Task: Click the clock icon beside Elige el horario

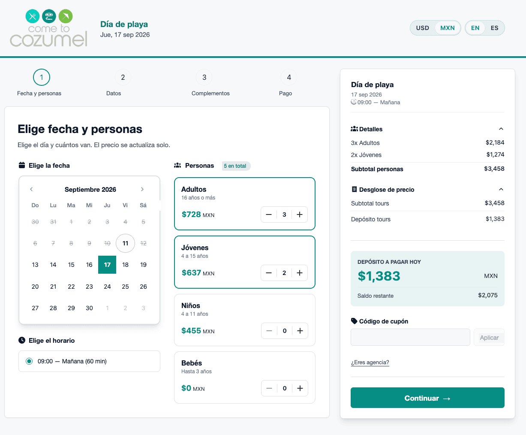Action: pyautogui.click(x=22, y=340)
